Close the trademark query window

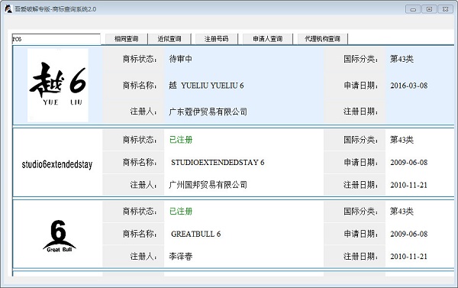(x=446, y=9)
